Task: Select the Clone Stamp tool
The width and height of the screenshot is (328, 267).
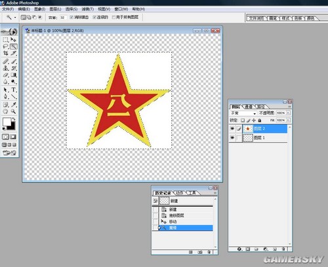Action: click(5, 68)
